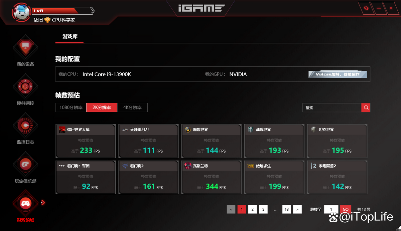This screenshot has height=231, width=401.
Task: Go to previous page with < arrow
Action: pos(231,209)
